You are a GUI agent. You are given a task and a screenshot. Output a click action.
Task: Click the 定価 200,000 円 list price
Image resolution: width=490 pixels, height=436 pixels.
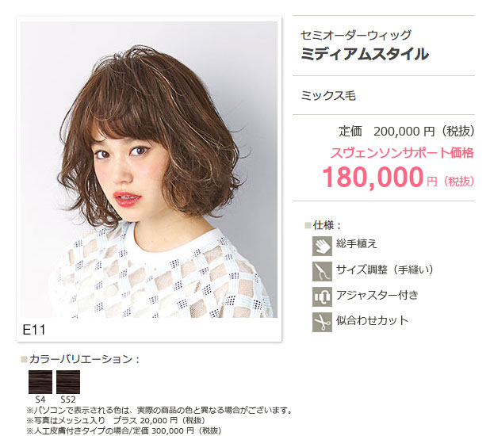[x=407, y=131]
